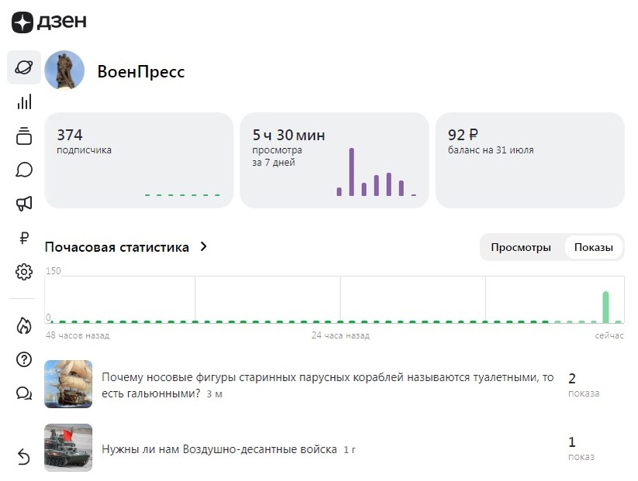The width and height of the screenshot is (638, 481).
Task: Click the back arrow icon in sidebar
Action: (x=24, y=456)
